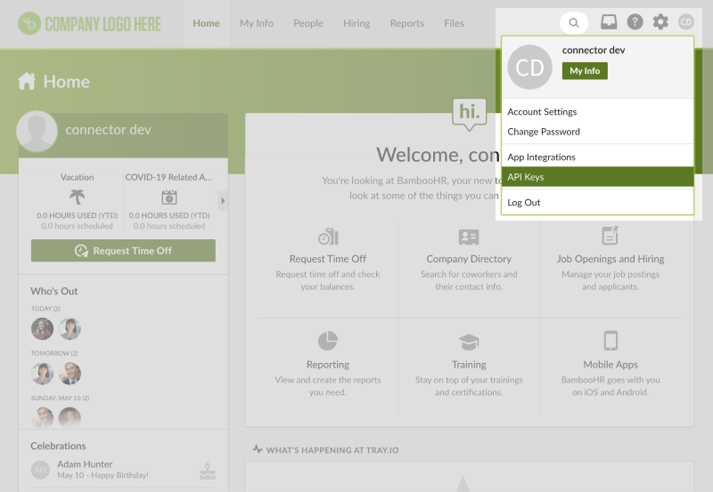Click the Mobile Apps phone icon
713x492 pixels.
[x=611, y=341]
